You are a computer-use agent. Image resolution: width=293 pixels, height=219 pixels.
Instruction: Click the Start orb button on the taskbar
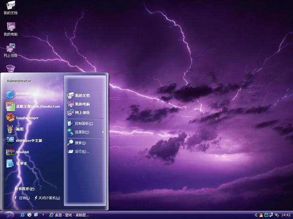point(9,215)
